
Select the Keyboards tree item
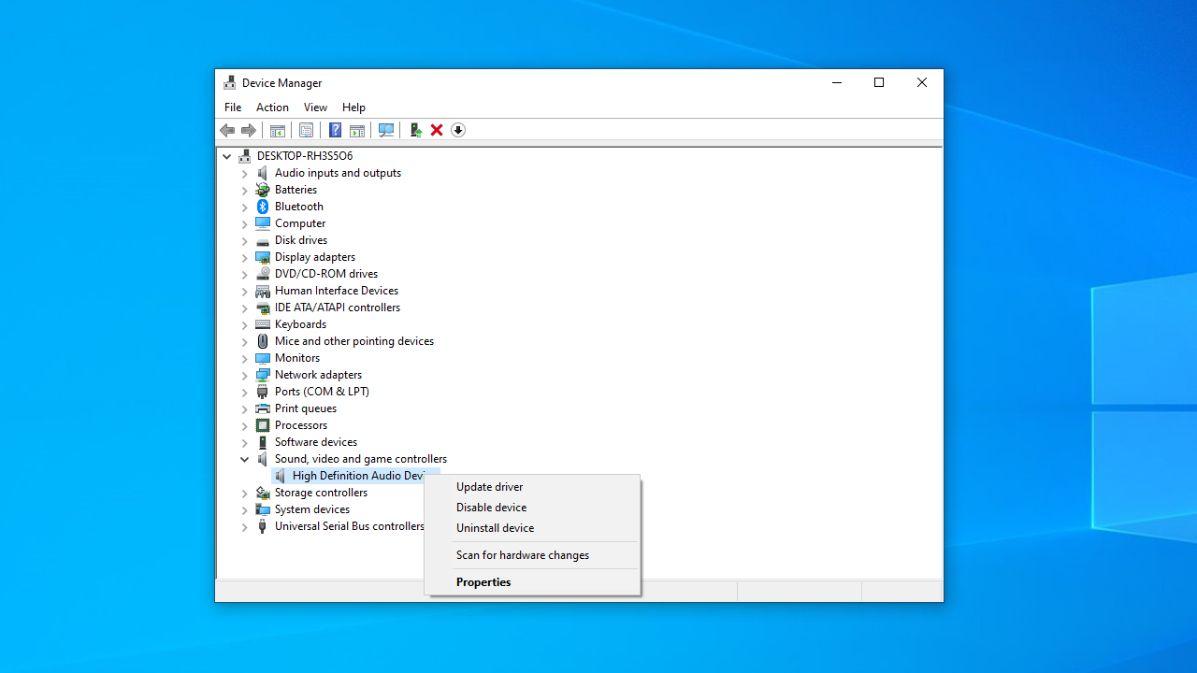300,324
